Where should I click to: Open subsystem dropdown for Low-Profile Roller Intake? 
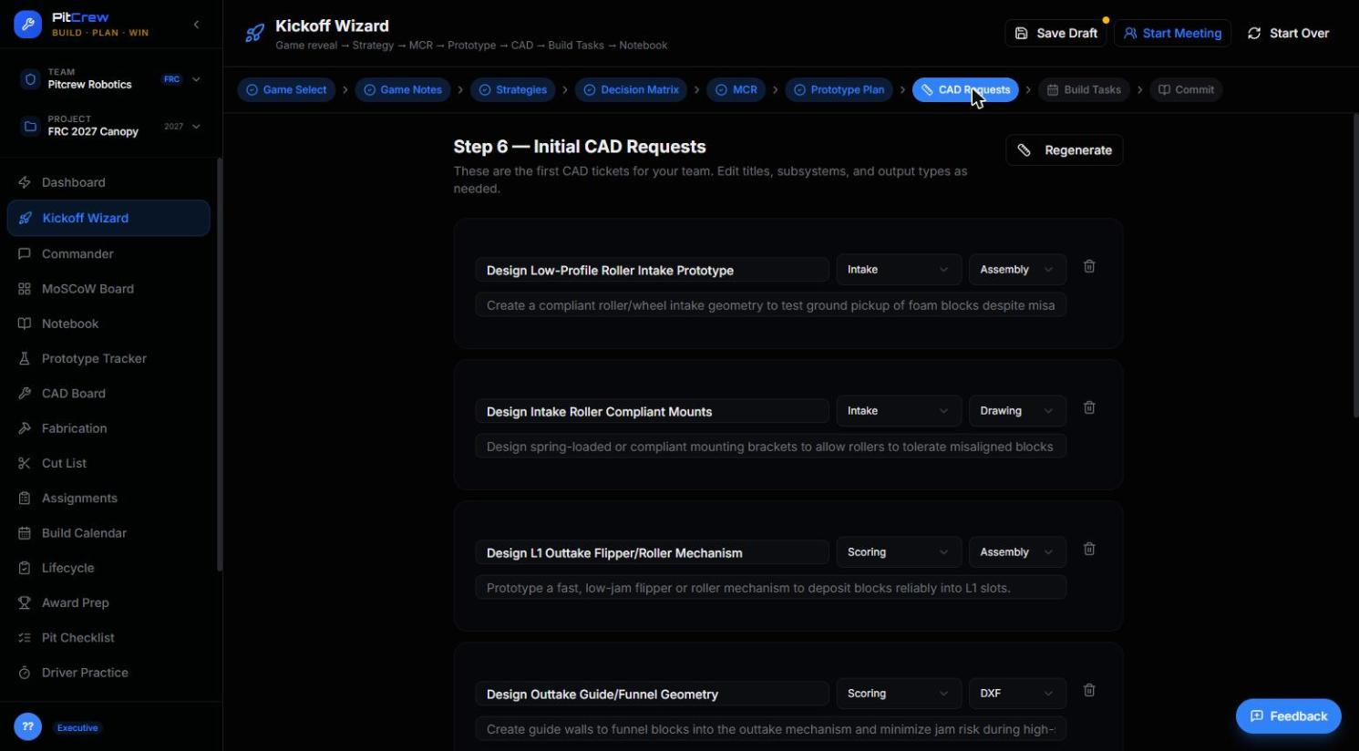tap(899, 270)
